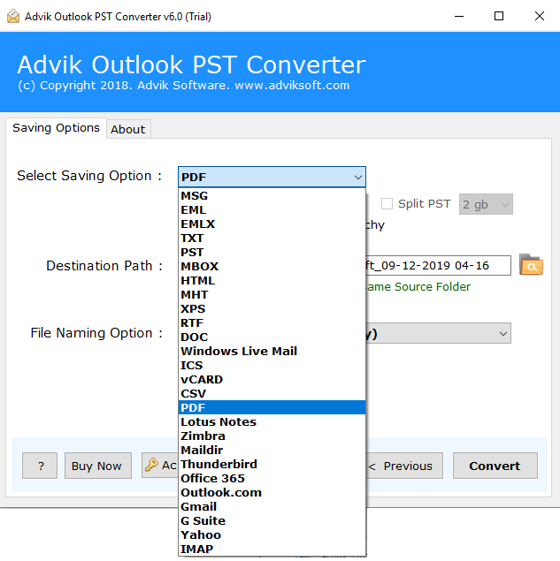Choose Outlook.com option

(x=272, y=493)
